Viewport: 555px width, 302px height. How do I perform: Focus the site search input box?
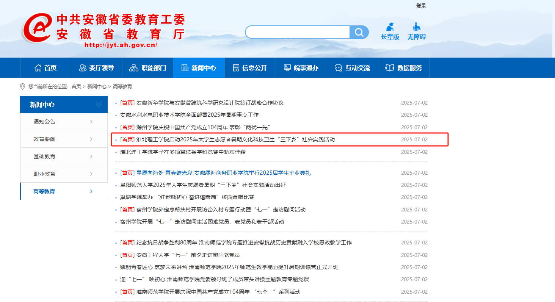[x=297, y=32]
